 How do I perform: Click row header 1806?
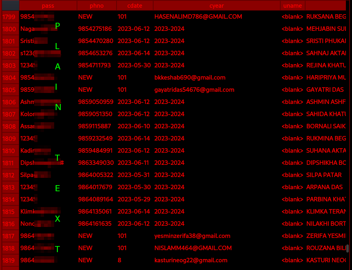[x=9, y=102]
